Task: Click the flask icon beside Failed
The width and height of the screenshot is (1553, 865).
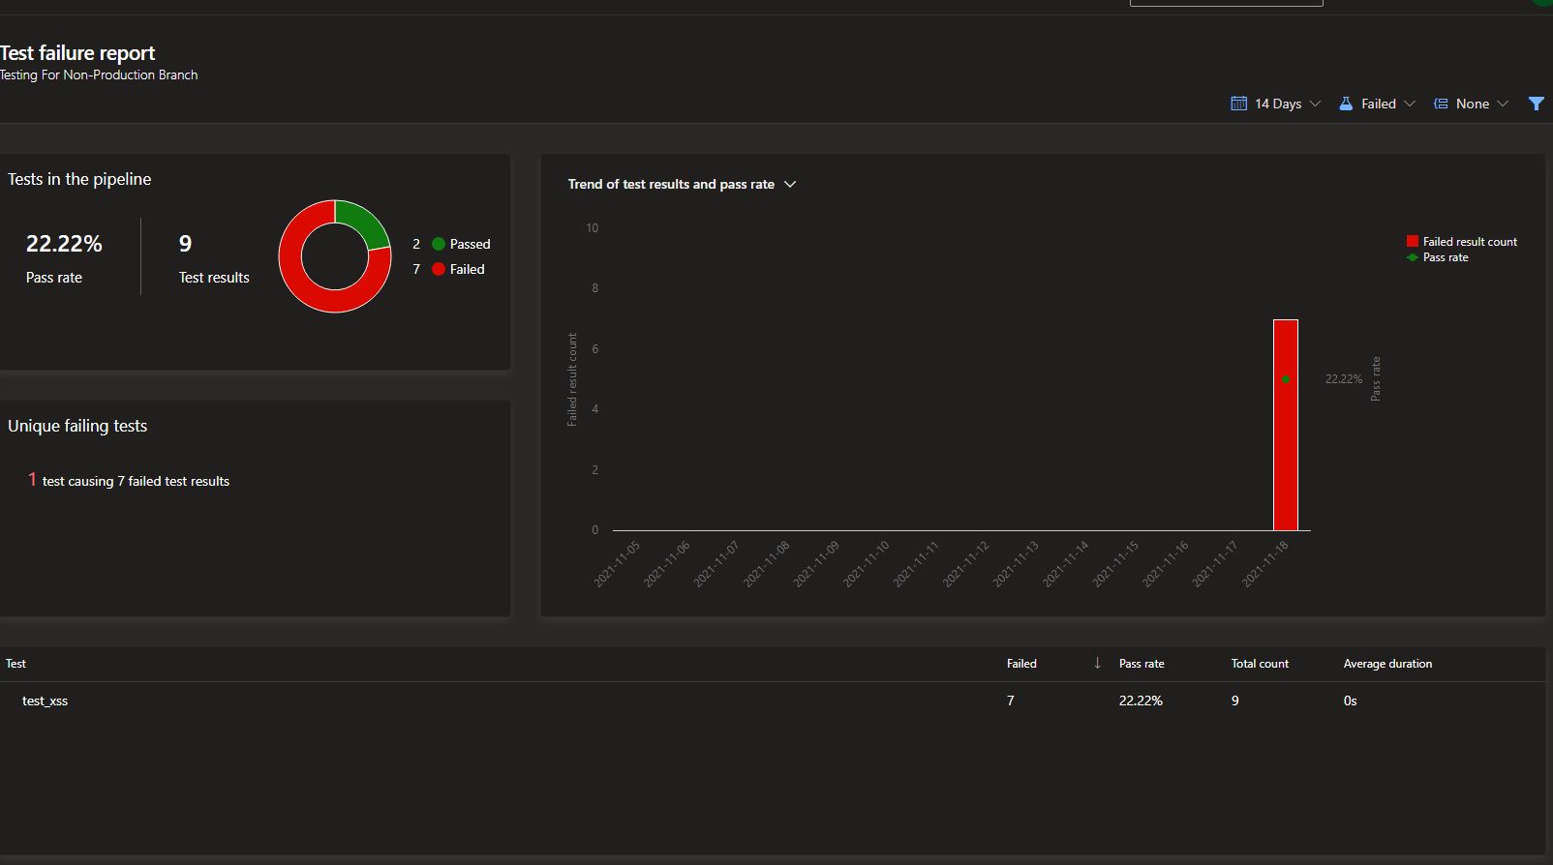Action: [x=1346, y=104]
